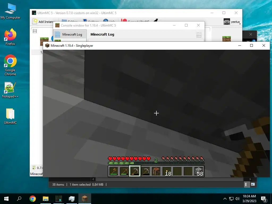Click the experience bar

(x=156, y=163)
